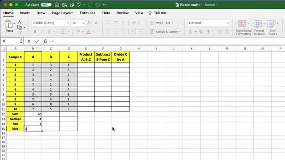
Task: Switch to the Draw tab
Action: point(41,13)
